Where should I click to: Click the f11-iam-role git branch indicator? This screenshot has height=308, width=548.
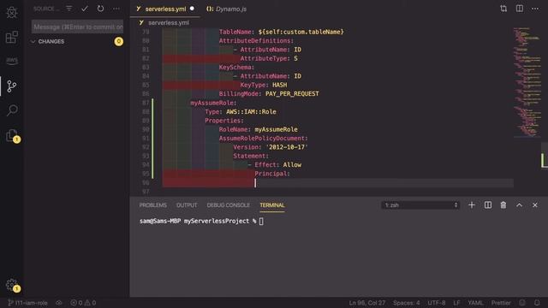coord(27,303)
